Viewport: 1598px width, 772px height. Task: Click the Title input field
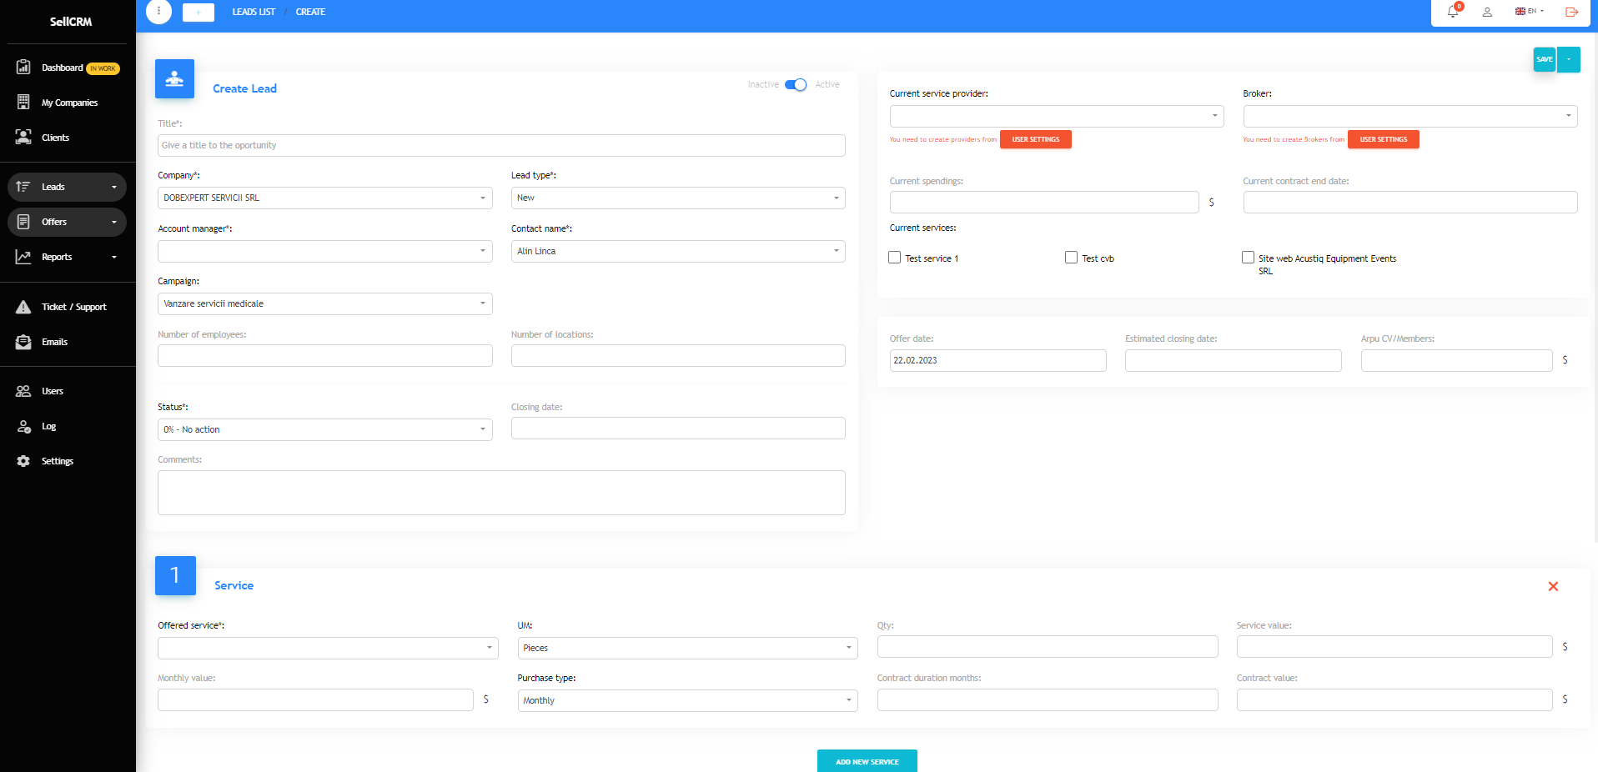501,145
